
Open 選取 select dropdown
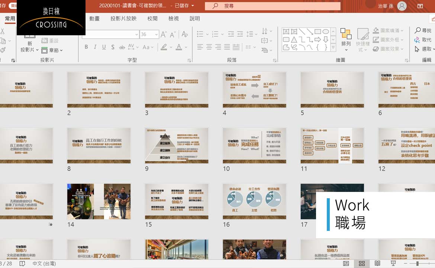[x=424, y=49]
